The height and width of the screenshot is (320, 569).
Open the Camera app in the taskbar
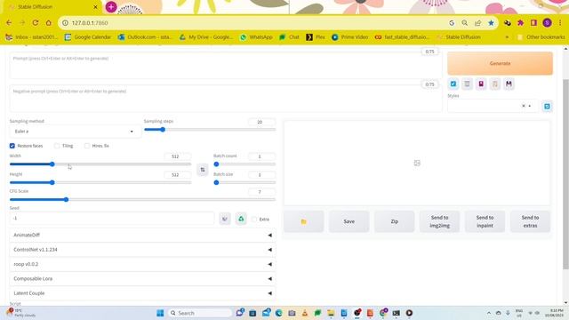coord(292,313)
